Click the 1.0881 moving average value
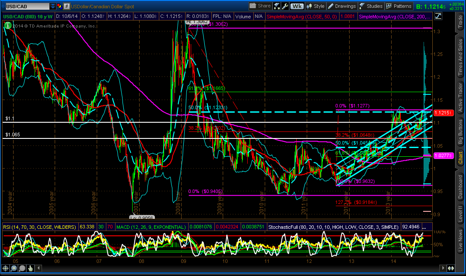This screenshot has width=466, height=276. coord(347,16)
